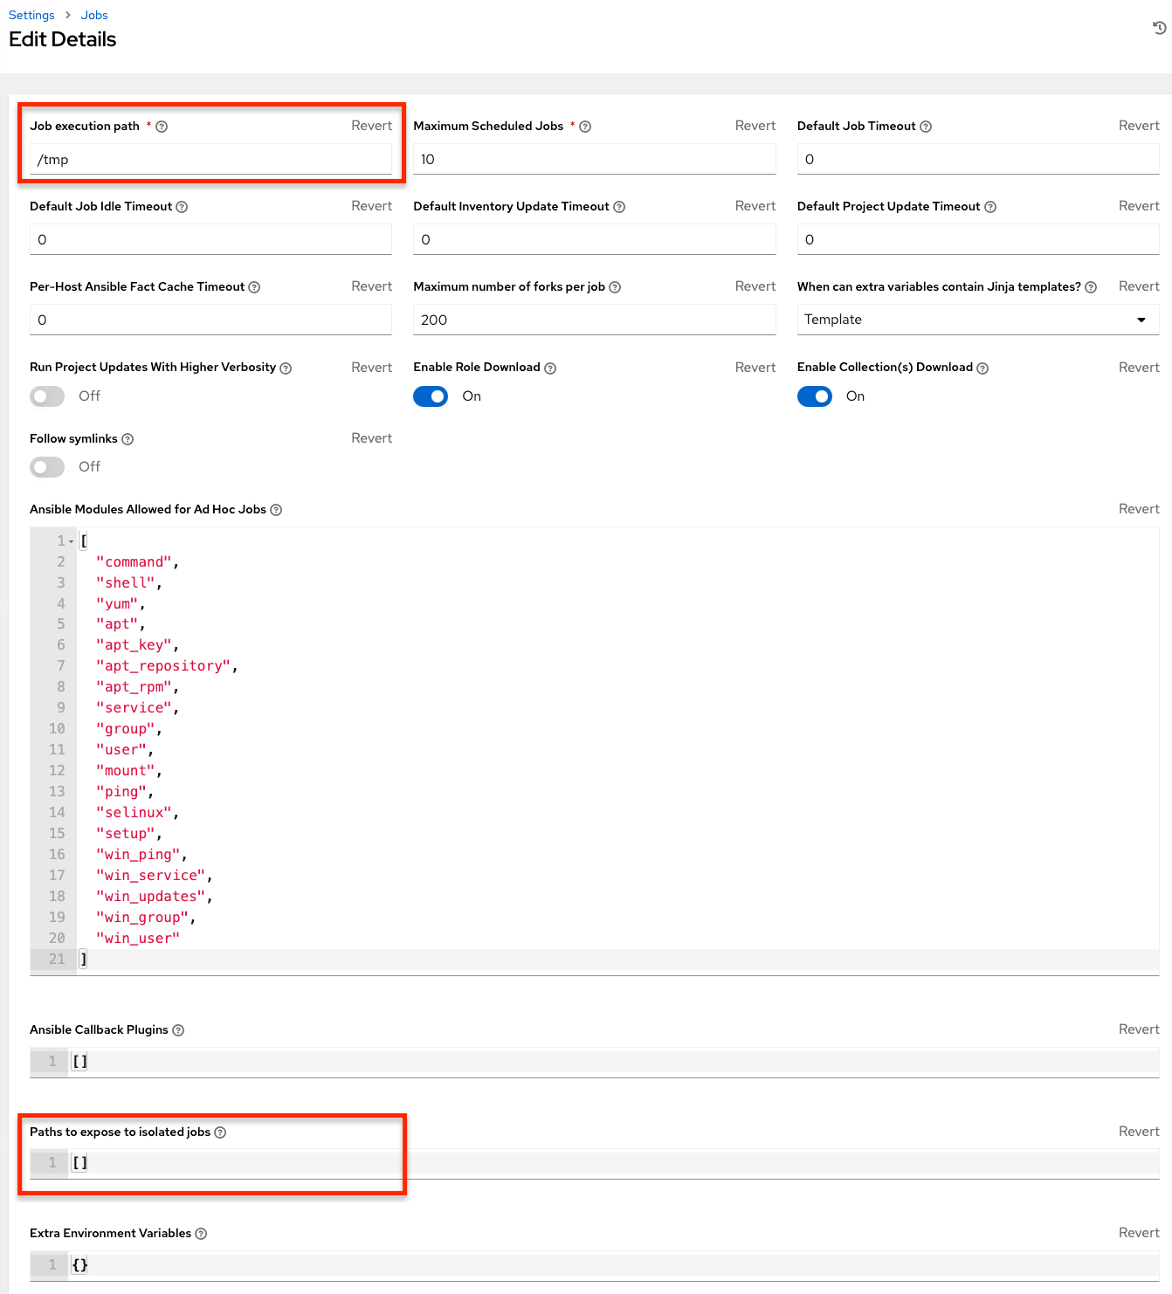Focus Per-Host Ansible Fact Cache Timeout field
This screenshot has height=1294, width=1172.
[210, 320]
